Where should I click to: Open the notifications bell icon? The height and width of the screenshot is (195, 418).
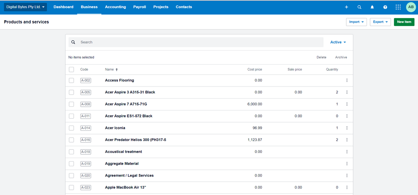coord(372,7)
